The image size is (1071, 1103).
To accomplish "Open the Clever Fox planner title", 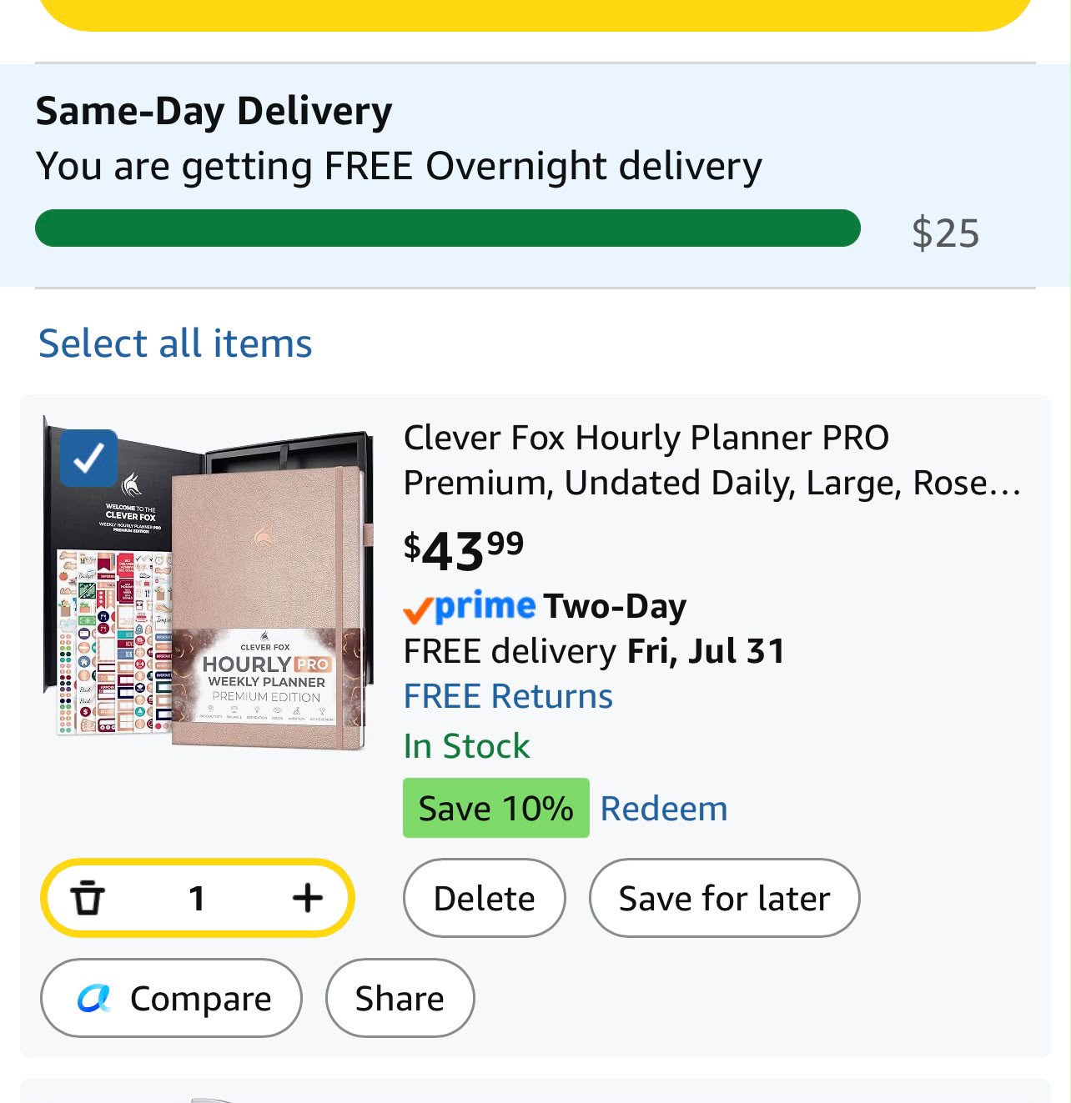I will click(712, 460).
